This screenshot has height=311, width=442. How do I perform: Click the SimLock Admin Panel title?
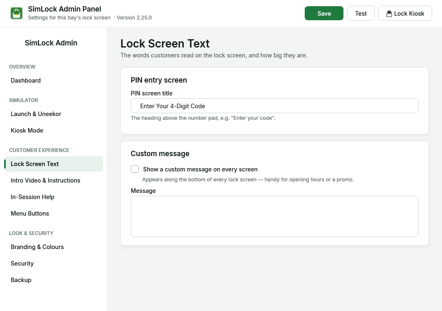point(65,9)
